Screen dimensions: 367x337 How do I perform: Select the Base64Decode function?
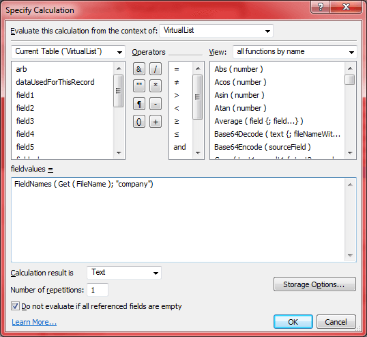(278, 134)
